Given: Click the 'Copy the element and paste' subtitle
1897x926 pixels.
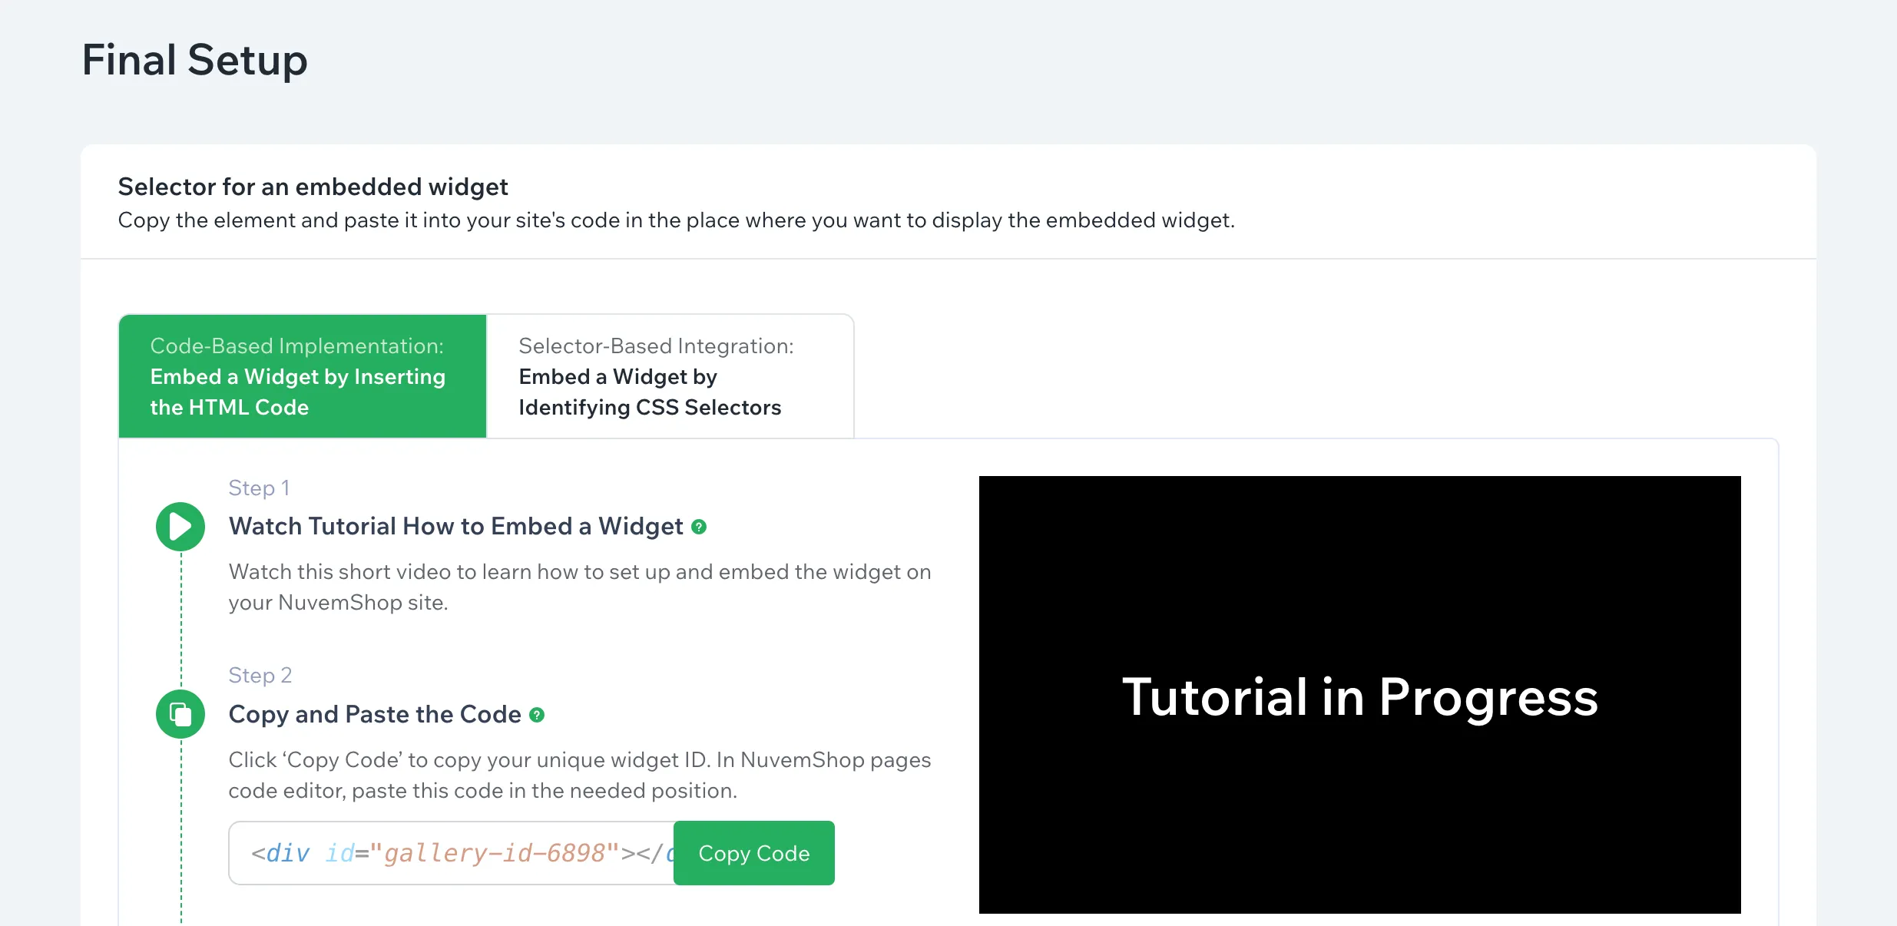Looking at the screenshot, I should [676, 220].
